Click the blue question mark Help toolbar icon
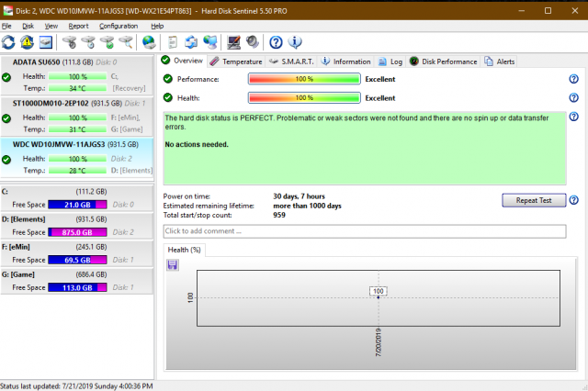Screen dimensions: 588x391 point(276,42)
